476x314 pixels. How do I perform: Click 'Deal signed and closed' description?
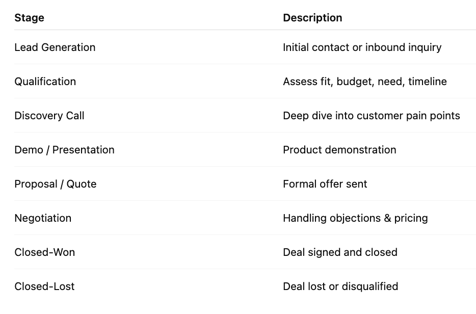(340, 252)
